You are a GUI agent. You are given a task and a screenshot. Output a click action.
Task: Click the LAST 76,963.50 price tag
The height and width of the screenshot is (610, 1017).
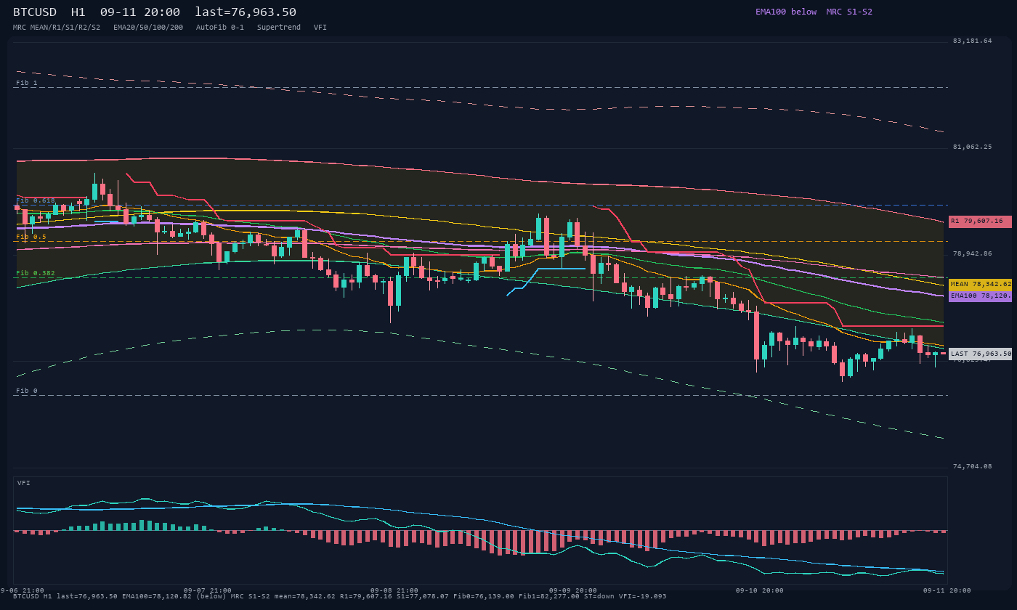coord(980,354)
